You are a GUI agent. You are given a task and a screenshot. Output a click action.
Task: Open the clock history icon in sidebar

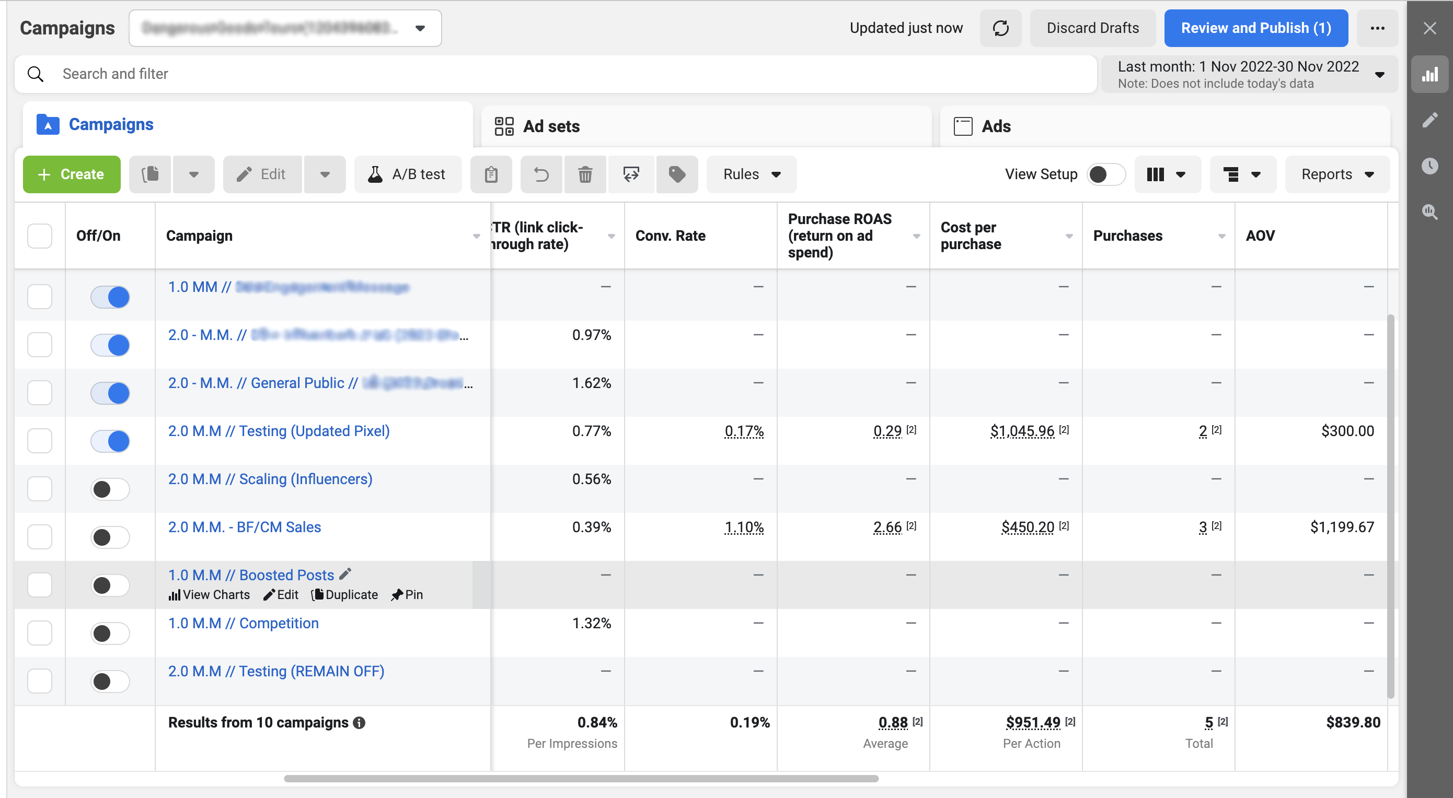[x=1429, y=166]
